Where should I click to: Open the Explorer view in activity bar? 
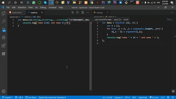coord(4,13)
